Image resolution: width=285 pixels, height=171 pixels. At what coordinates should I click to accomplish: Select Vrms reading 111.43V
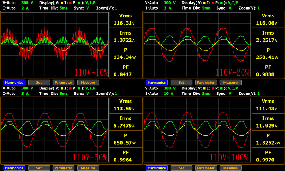(x=266, y=109)
